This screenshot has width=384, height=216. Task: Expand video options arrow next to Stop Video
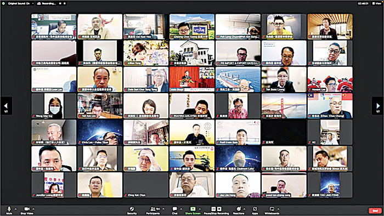click(x=33, y=209)
